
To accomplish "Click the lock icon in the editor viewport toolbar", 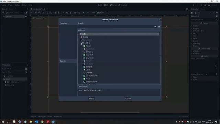I will click(75, 13).
